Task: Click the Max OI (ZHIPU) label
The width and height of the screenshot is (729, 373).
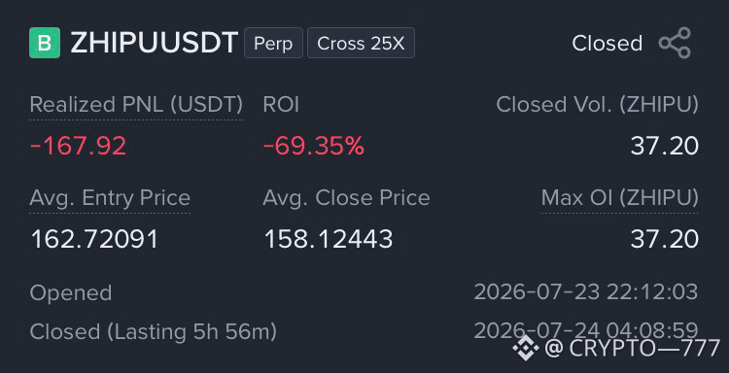Action: (620, 198)
